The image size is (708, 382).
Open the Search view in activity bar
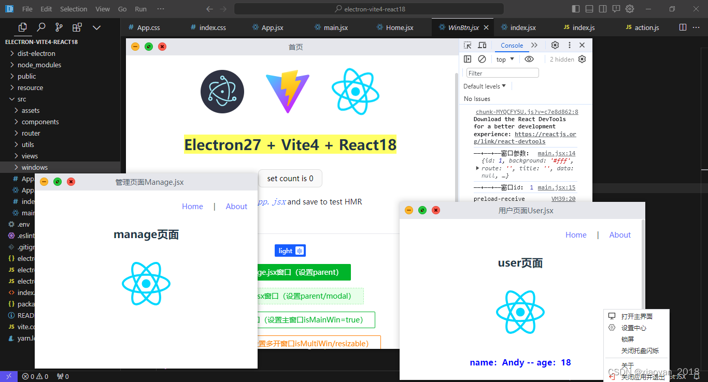(x=41, y=27)
